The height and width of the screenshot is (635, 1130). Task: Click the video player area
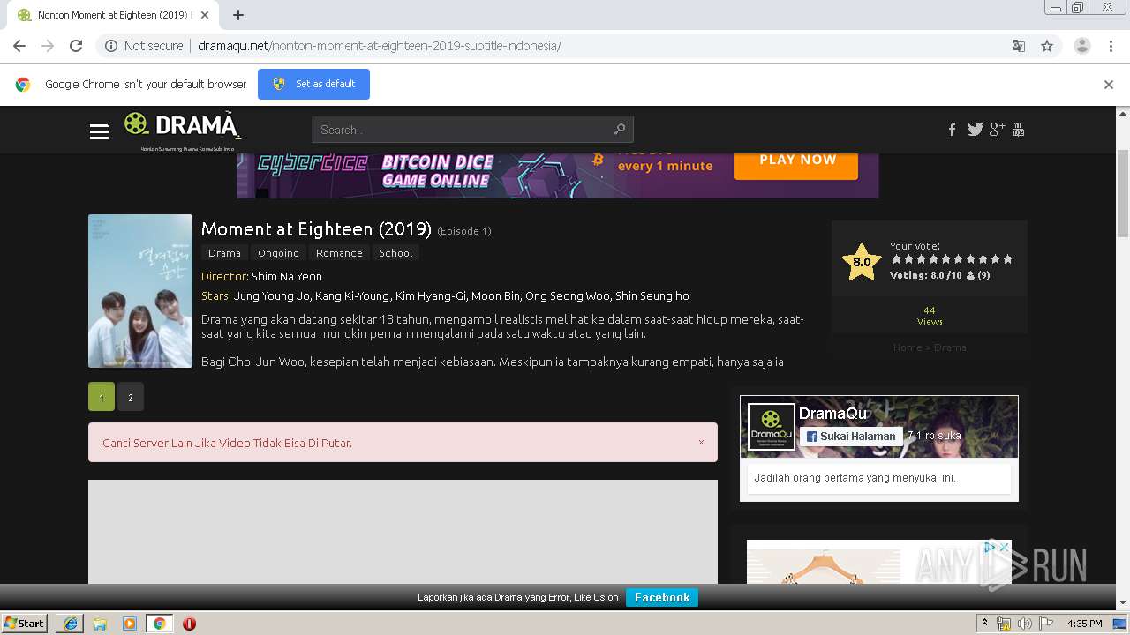pyautogui.click(x=403, y=531)
